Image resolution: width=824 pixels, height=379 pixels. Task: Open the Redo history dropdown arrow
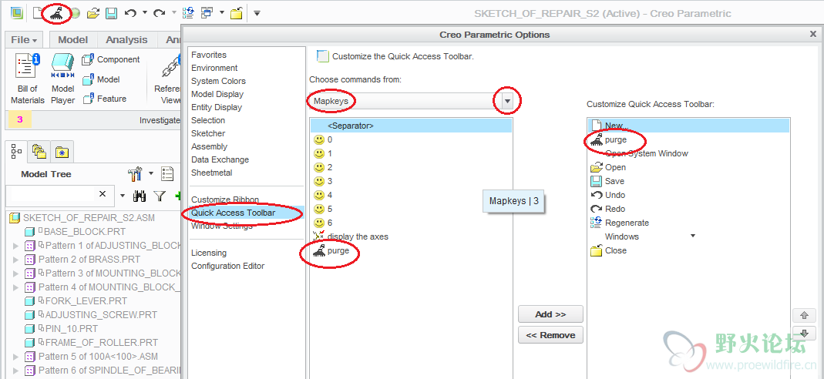point(173,13)
